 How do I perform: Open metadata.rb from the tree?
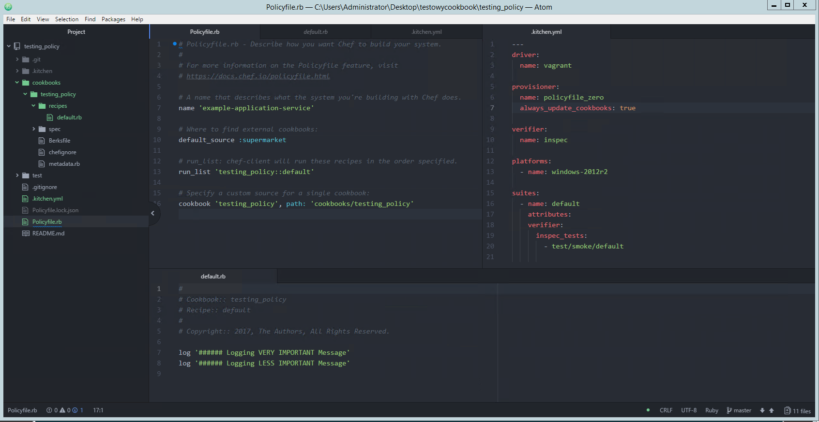(64, 164)
